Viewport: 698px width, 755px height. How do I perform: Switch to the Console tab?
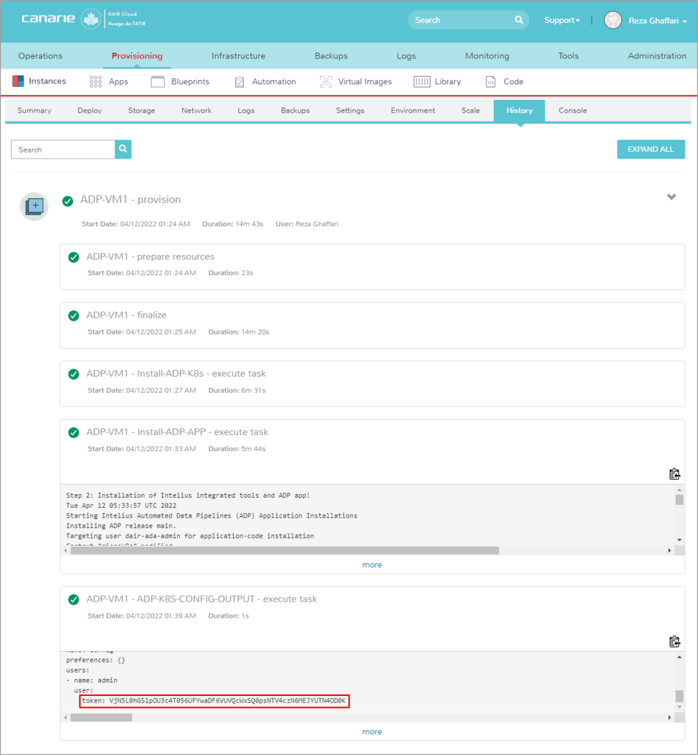tap(573, 111)
